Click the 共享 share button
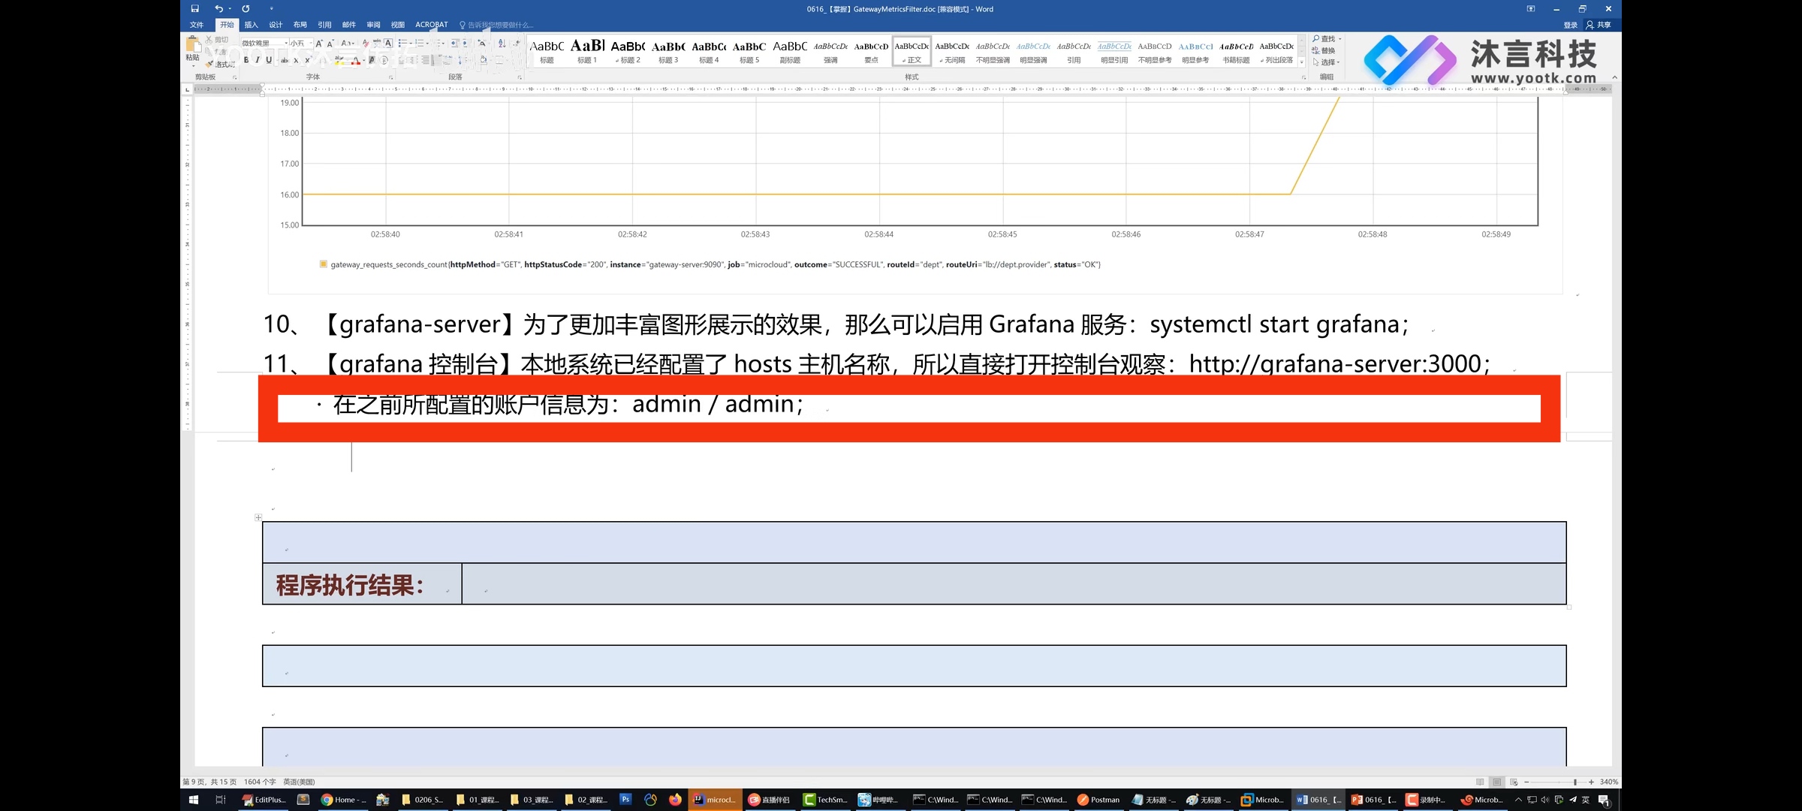The width and height of the screenshot is (1802, 811). [x=1599, y=25]
